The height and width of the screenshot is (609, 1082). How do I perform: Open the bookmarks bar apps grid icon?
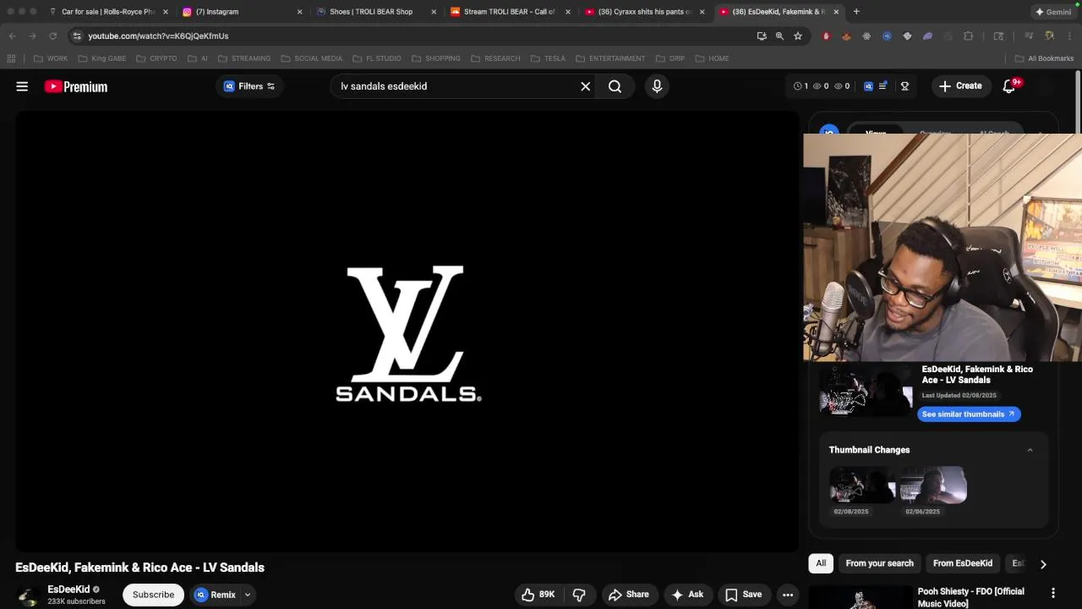[11, 58]
